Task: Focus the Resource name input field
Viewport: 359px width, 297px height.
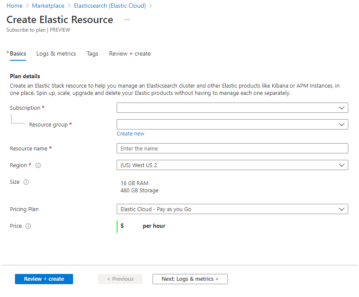Action: click(232, 149)
